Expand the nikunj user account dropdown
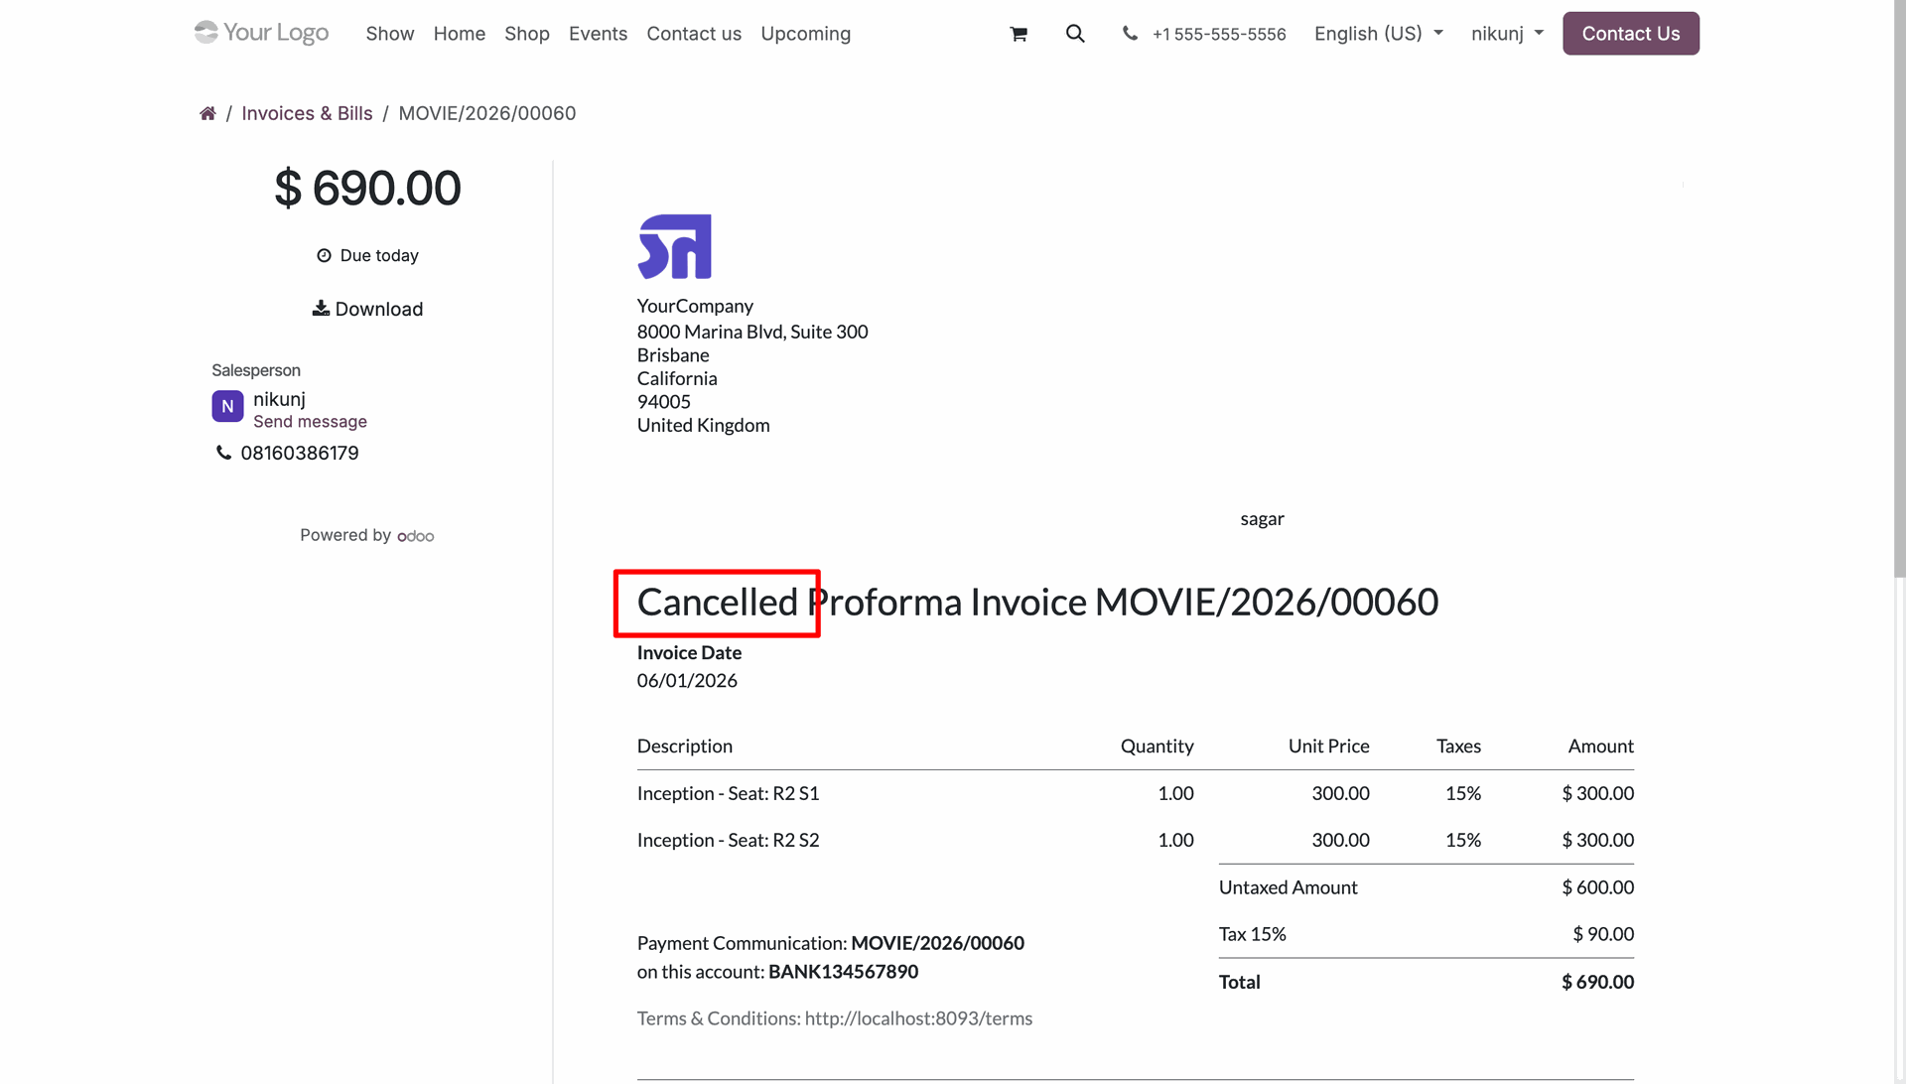1906x1084 pixels. [x=1508, y=34]
